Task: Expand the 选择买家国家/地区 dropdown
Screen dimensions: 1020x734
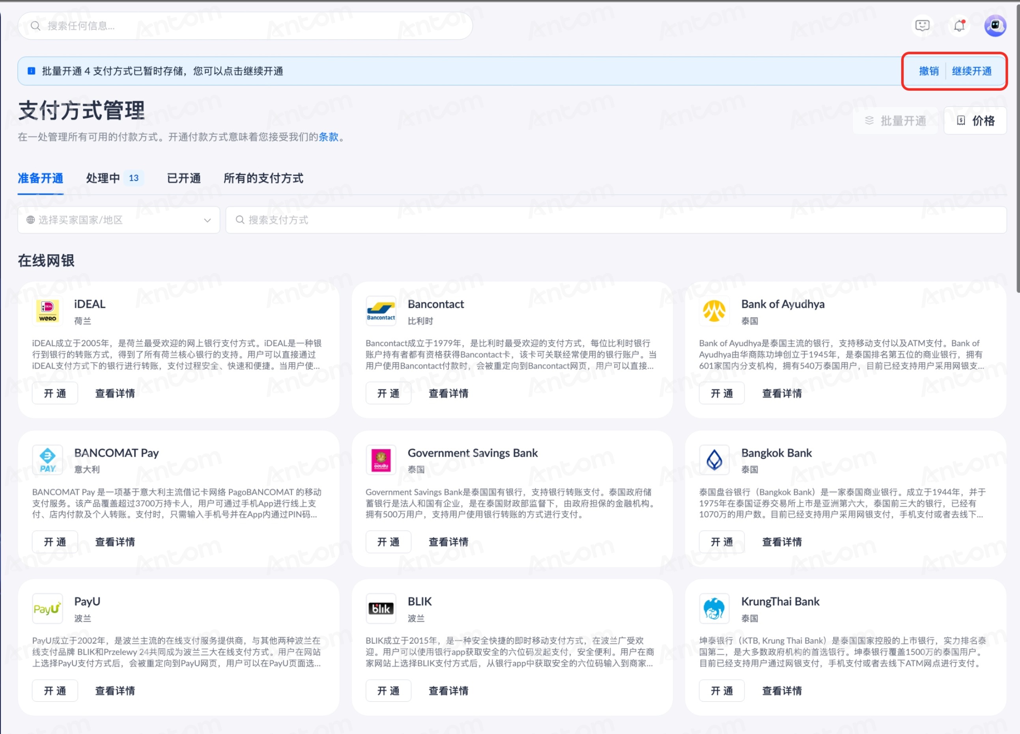Action: pyautogui.click(x=119, y=220)
